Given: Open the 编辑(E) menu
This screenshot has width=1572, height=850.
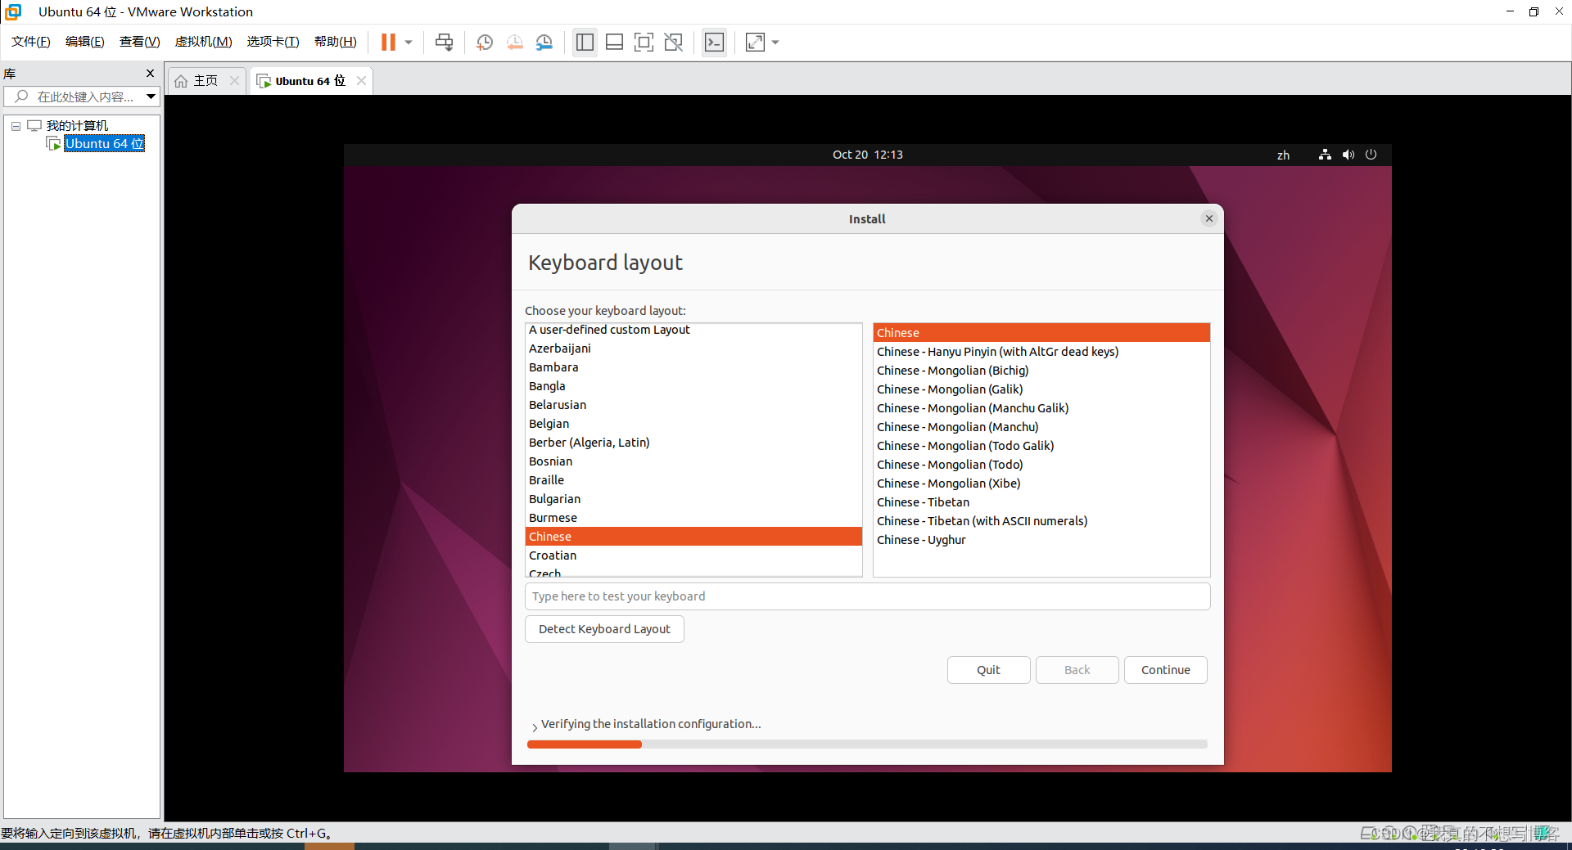Looking at the screenshot, I should [x=85, y=42].
